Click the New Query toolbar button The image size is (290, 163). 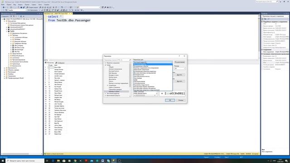pos(32,7)
